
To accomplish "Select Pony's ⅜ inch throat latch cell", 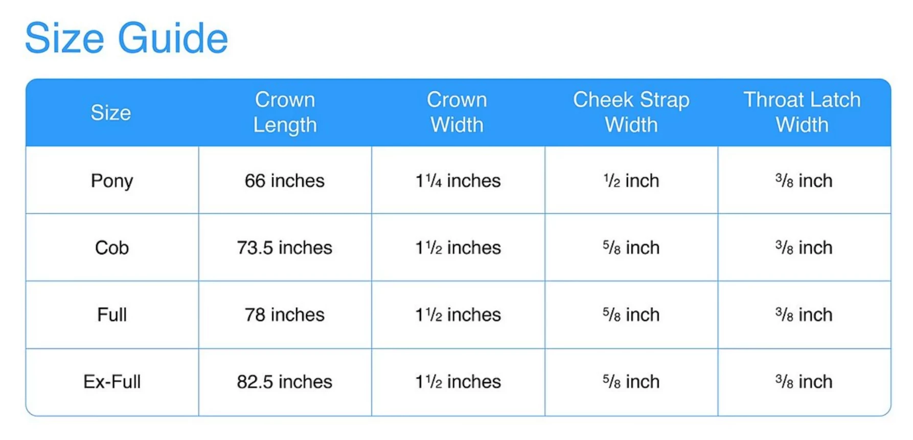I will pyautogui.click(x=804, y=181).
